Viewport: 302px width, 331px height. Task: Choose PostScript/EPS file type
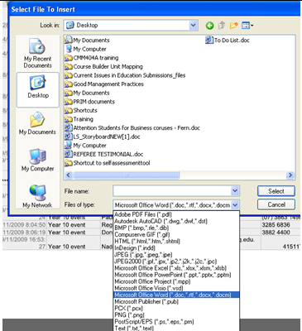coord(176,322)
